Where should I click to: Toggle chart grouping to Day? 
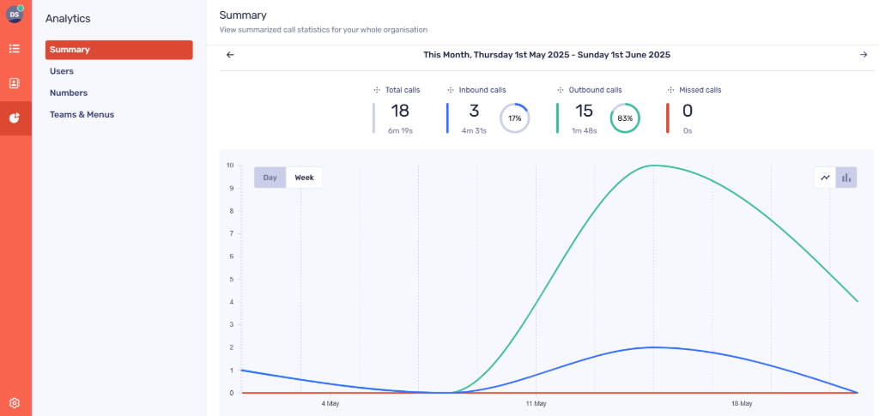coord(270,178)
